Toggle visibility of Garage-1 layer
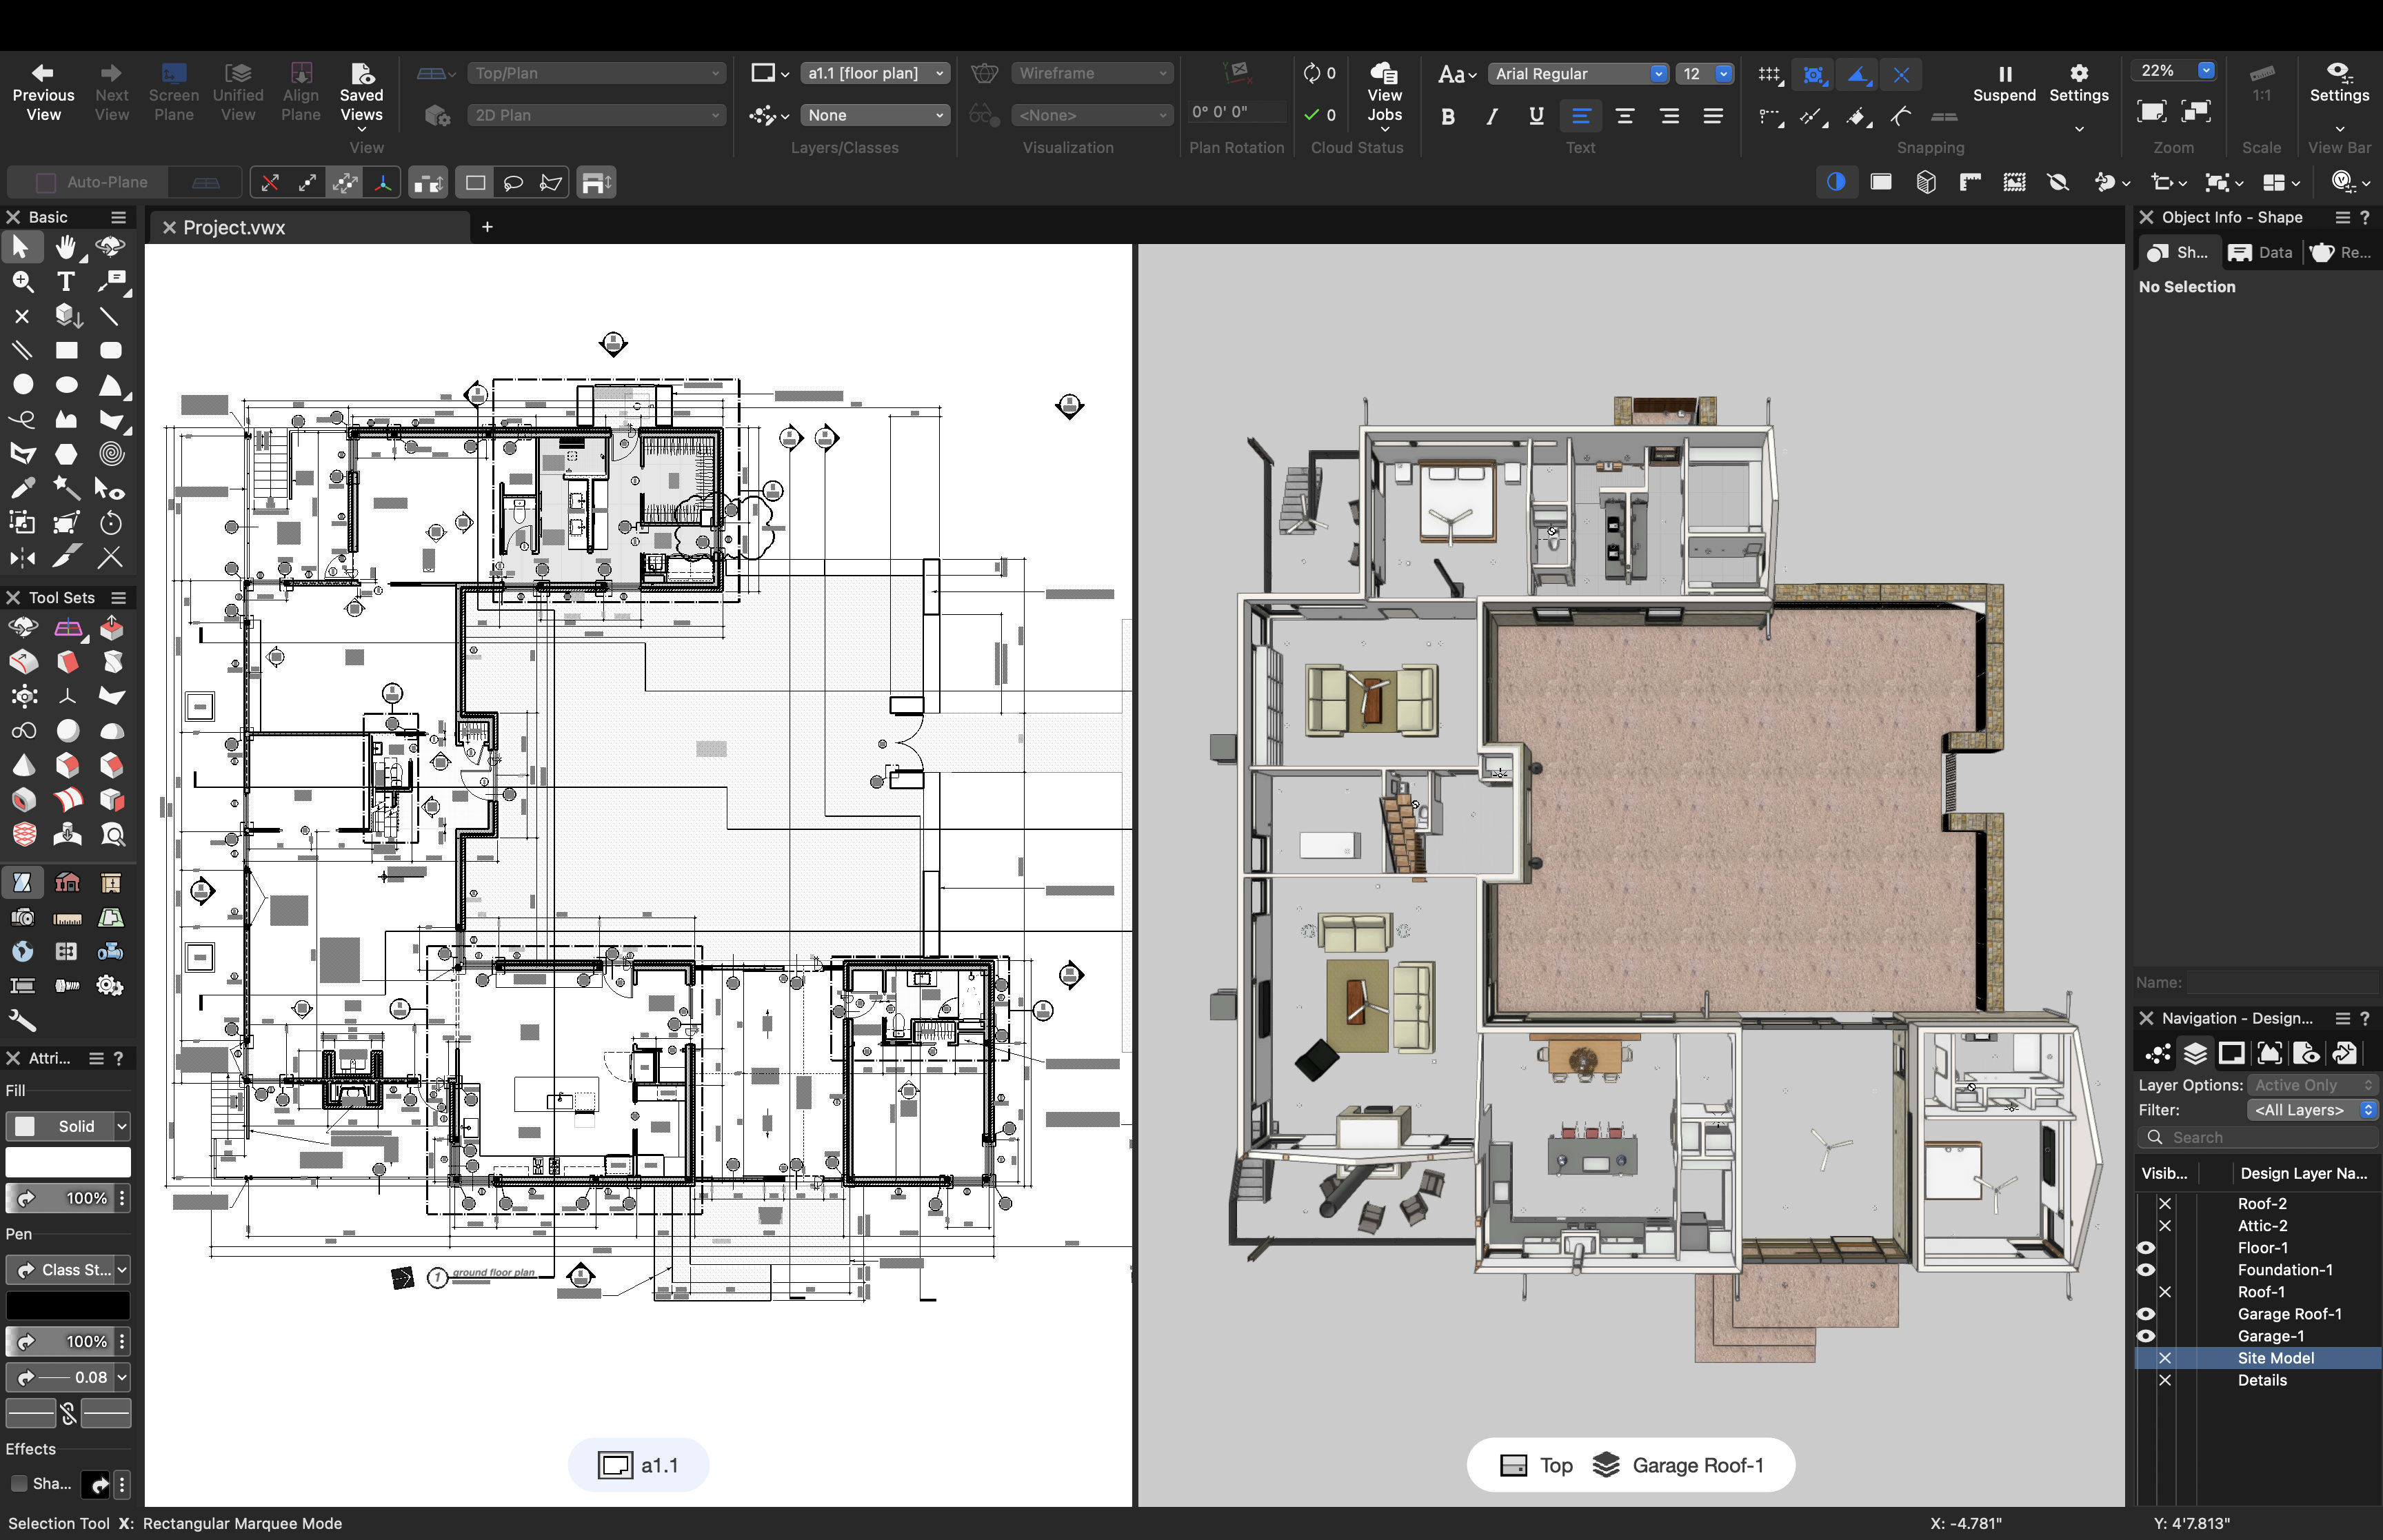2383x1540 pixels. 2146,1336
